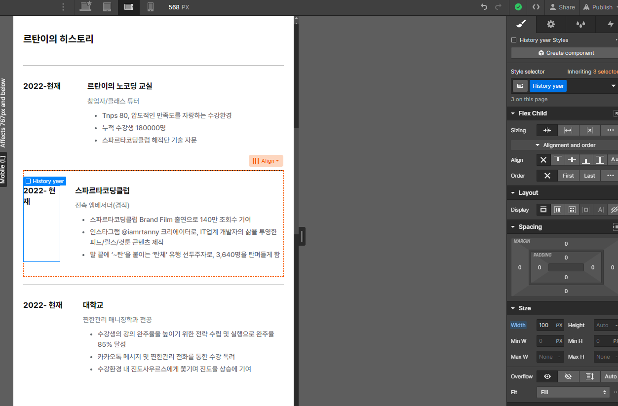Reset order with X button
618x406 pixels.
[547, 176]
